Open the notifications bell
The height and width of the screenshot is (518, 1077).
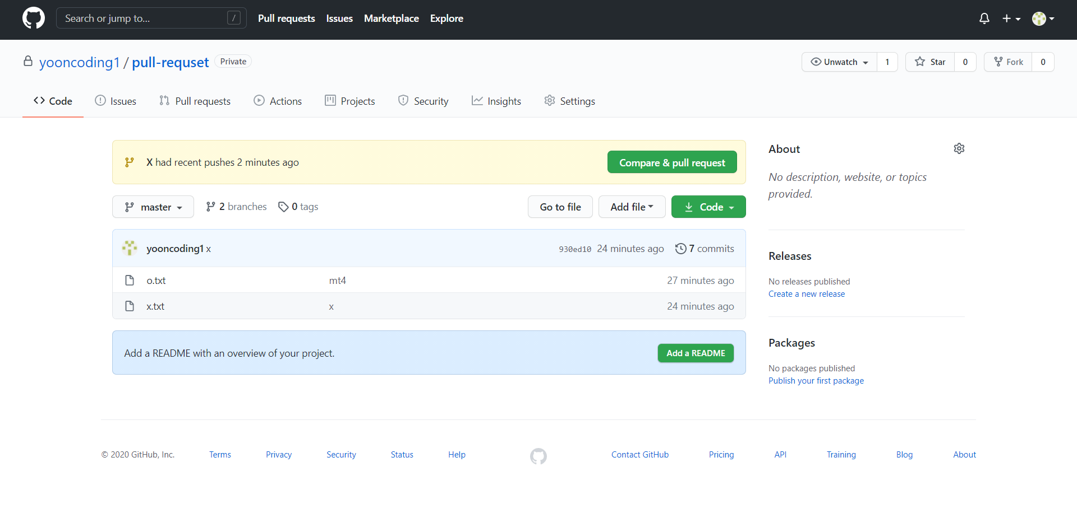(x=984, y=18)
